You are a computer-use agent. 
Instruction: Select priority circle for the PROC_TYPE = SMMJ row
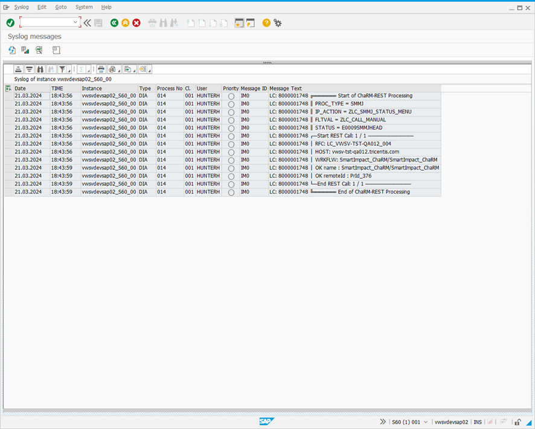click(x=231, y=104)
